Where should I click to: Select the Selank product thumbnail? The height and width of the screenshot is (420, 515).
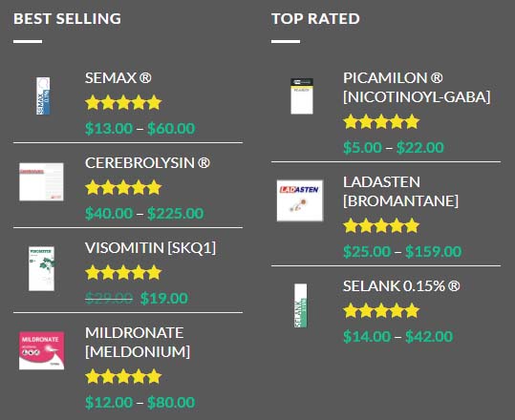point(301,305)
